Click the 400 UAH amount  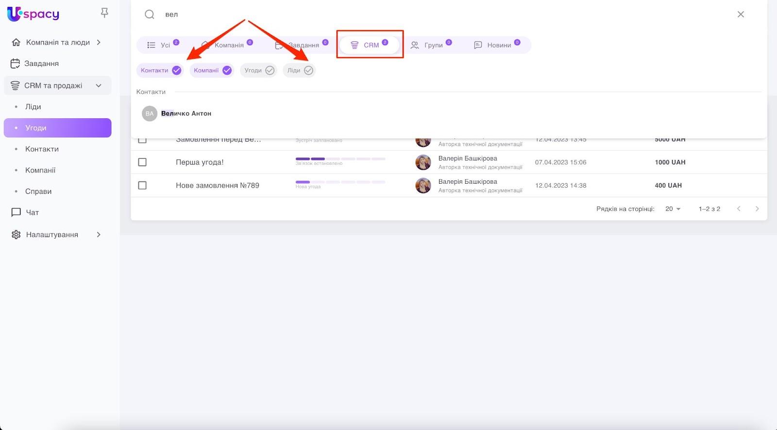click(668, 186)
